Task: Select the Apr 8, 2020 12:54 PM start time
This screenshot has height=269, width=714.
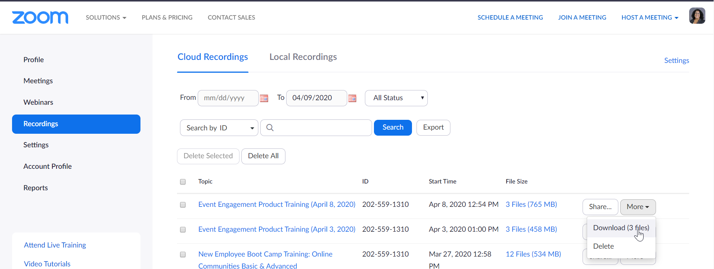Action: point(464,205)
